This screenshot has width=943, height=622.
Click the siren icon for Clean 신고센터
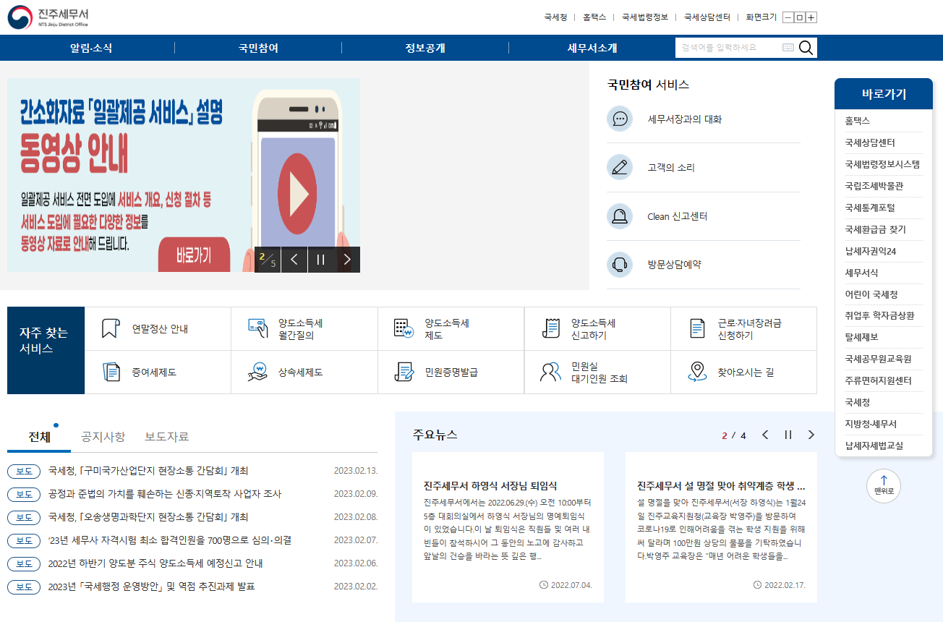620,216
